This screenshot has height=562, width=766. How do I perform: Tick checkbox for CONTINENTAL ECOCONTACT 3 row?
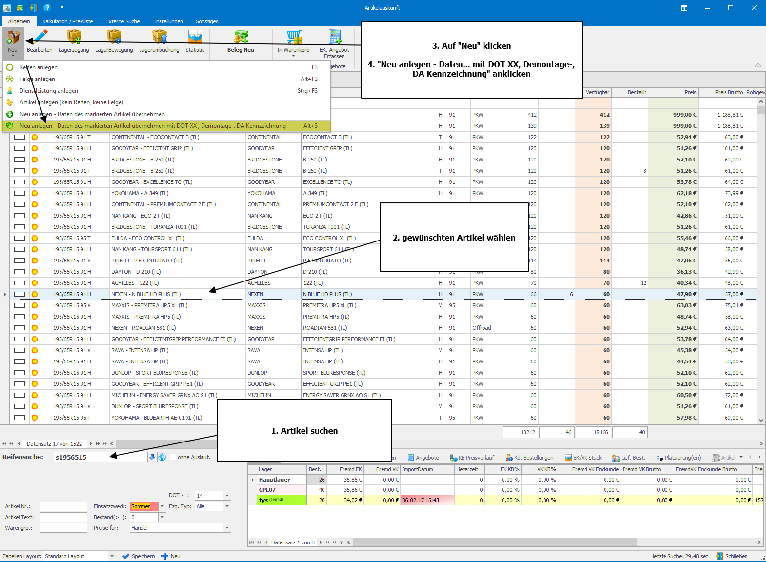(20, 137)
